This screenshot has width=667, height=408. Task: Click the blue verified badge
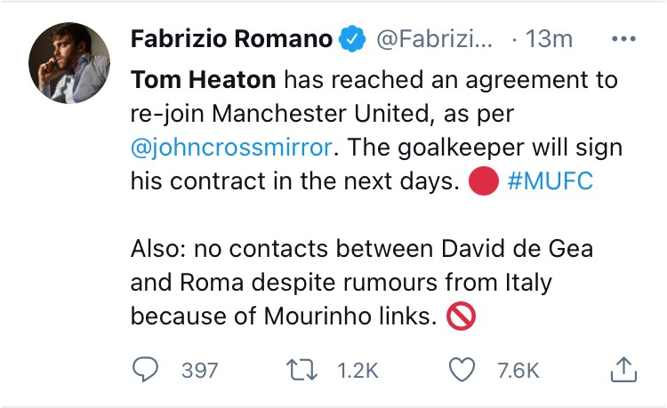pos(353,39)
